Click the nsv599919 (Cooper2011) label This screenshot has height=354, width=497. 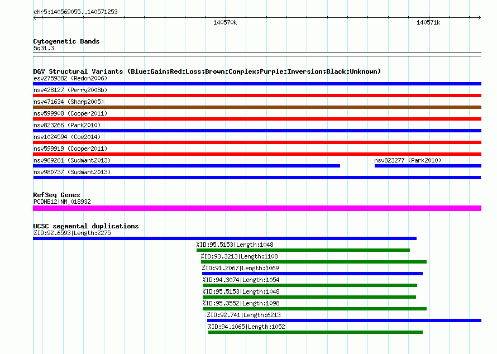(70, 149)
